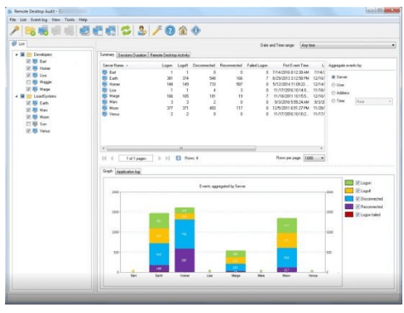The image size is (404, 313).
Task: Click the refresh icon next to Rows count
Action: [179, 158]
